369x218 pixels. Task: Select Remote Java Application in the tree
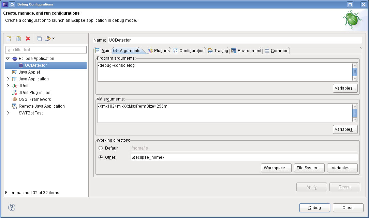click(42, 106)
